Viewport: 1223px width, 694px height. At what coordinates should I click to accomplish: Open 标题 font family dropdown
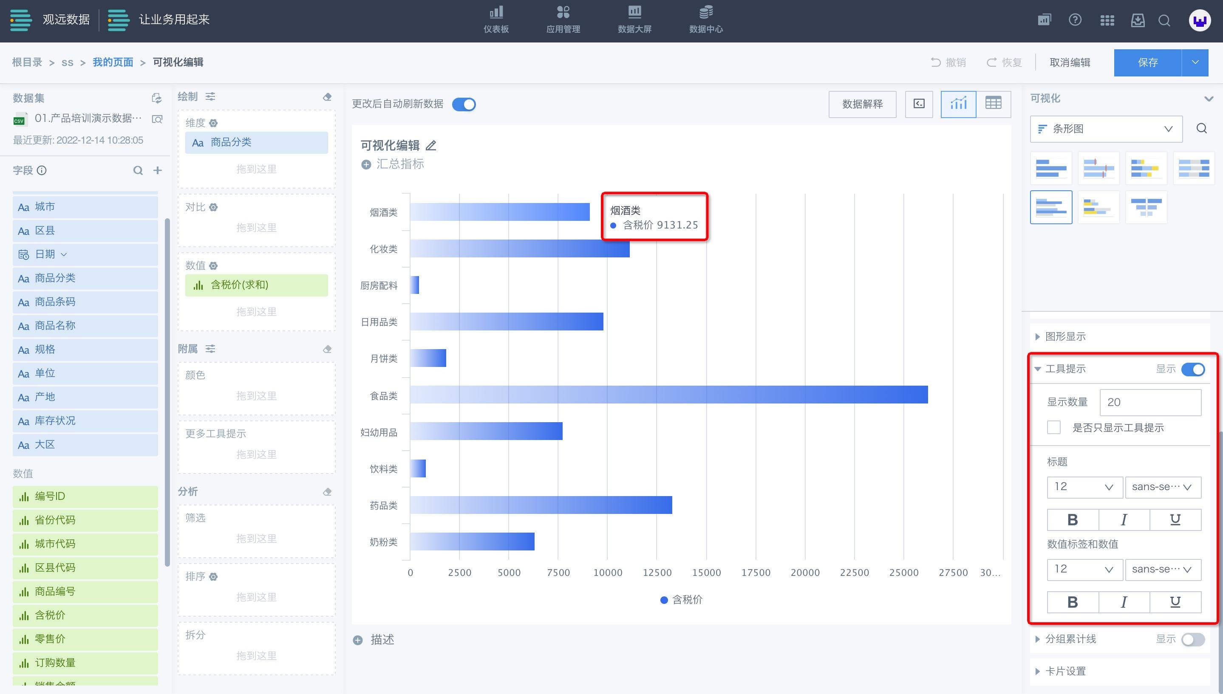[x=1163, y=487]
